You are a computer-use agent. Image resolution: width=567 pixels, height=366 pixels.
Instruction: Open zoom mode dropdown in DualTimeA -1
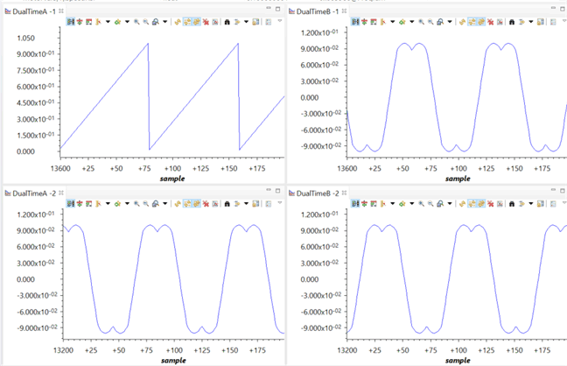165,22
